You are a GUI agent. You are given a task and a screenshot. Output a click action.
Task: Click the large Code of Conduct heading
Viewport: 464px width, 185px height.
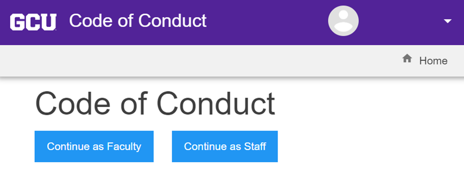click(x=155, y=104)
